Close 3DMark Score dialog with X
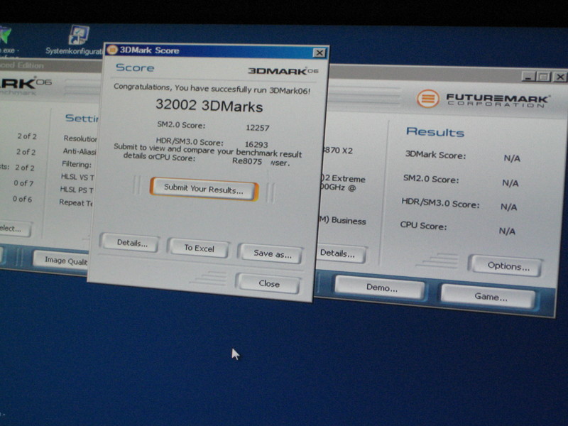Image resolution: width=568 pixels, height=426 pixels. click(x=319, y=53)
